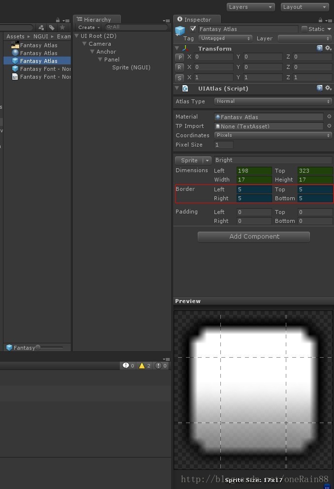Click the blue cube object icon in Inspector
Image resolution: width=334 pixels, height=489 pixels.
click(x=180, y=31)
